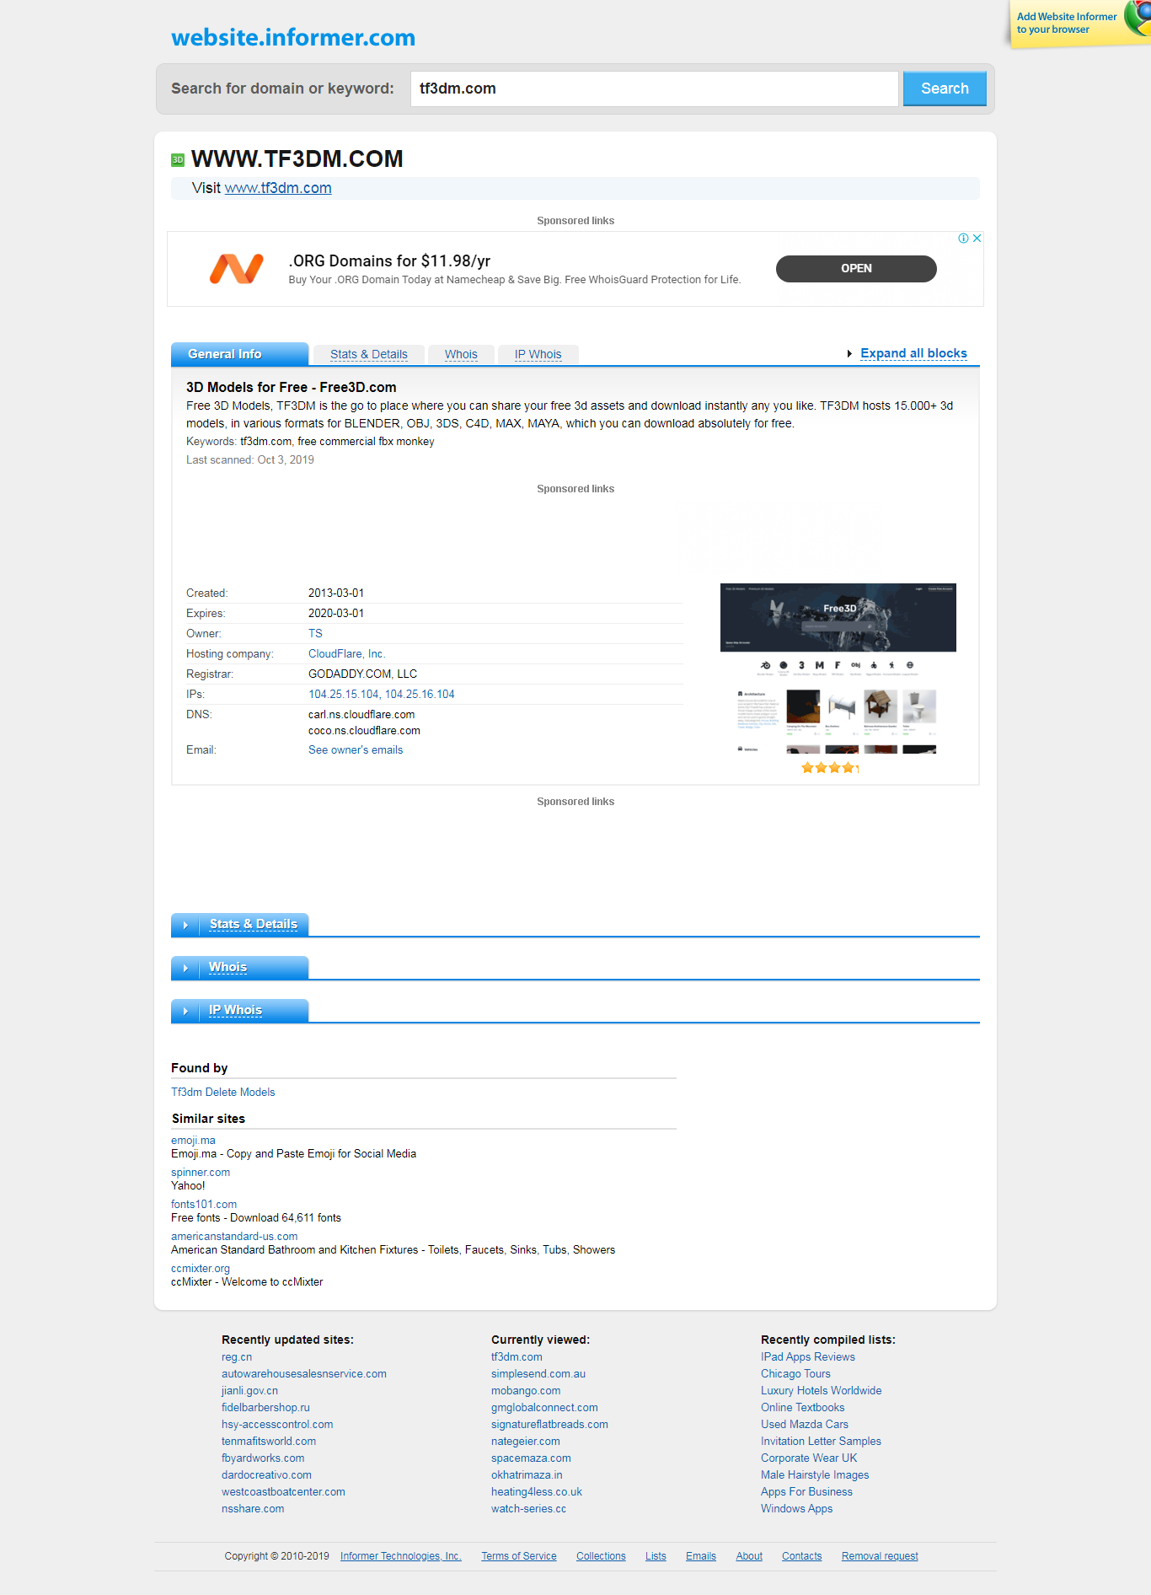This screenshot has height=1595, width=1151.
Task: Click the green 3D favicon beside WWW.TF3DM.COM
Action: [178, 159]
